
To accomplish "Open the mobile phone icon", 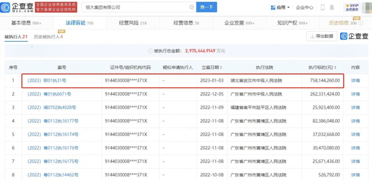I will pyautogui.click(x=323, y=7).
